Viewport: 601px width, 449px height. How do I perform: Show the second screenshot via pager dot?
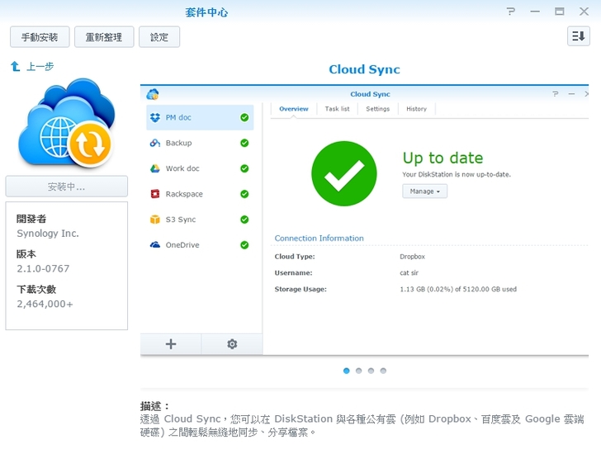[359, 371]
